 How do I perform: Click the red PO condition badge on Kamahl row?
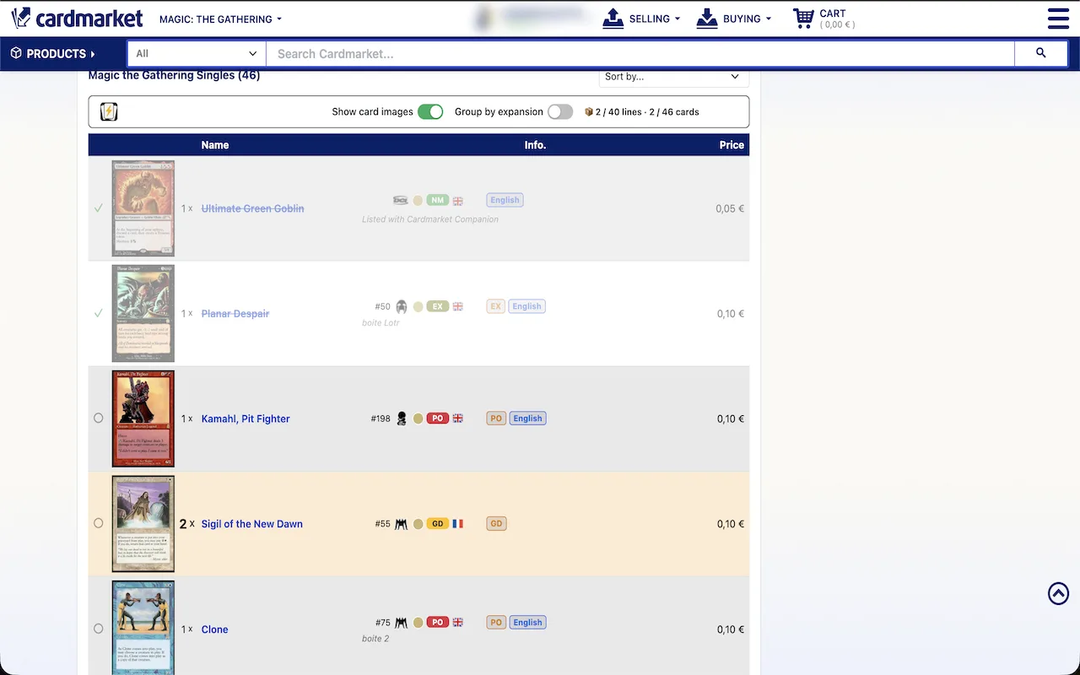pos(437,418)
